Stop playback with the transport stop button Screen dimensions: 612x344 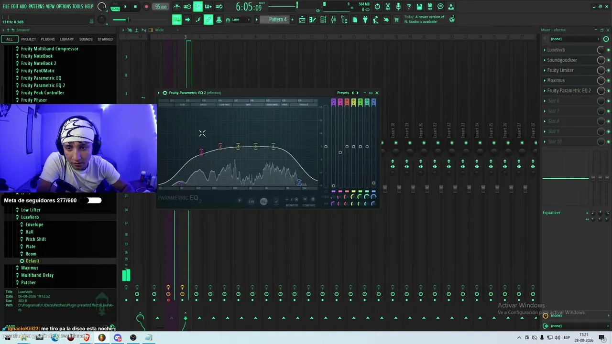click(135, 7)
